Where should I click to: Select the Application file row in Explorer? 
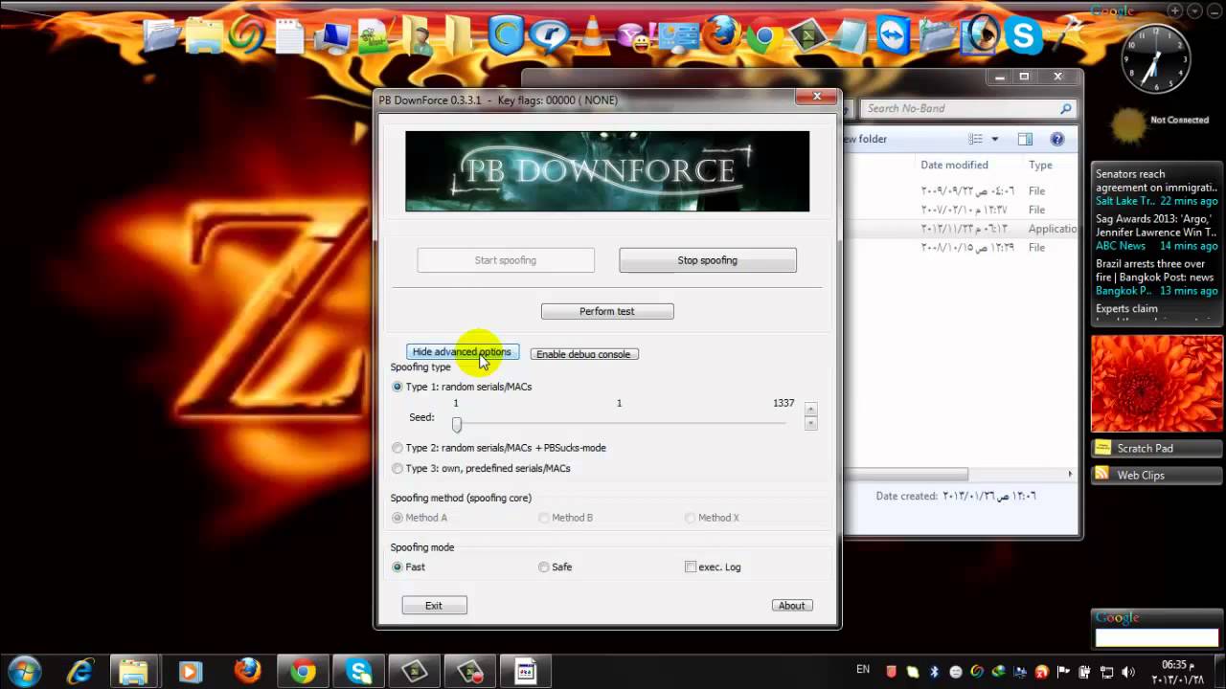point(961,229)
